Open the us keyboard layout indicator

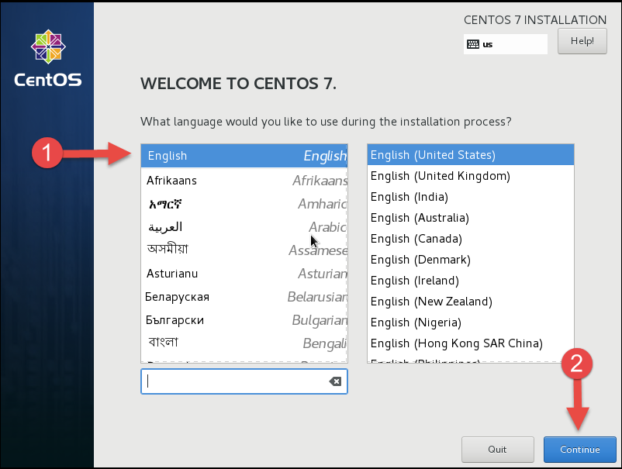506,44
